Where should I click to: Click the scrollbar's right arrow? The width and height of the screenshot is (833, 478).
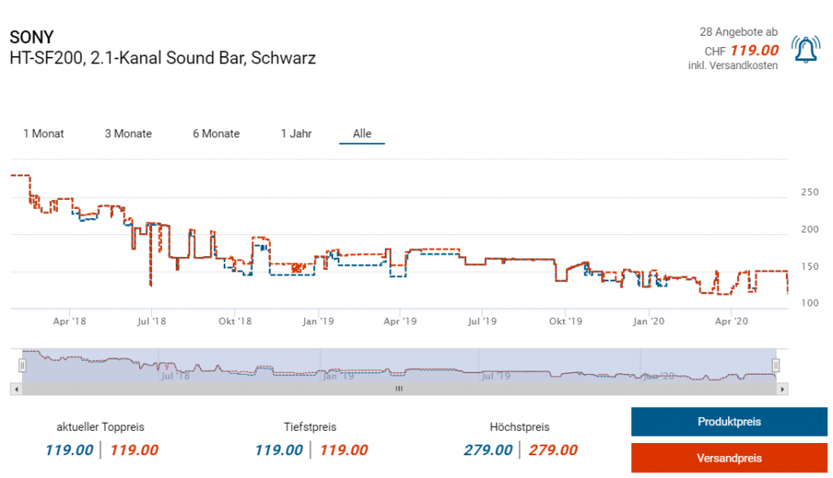[x=782, y=389]
